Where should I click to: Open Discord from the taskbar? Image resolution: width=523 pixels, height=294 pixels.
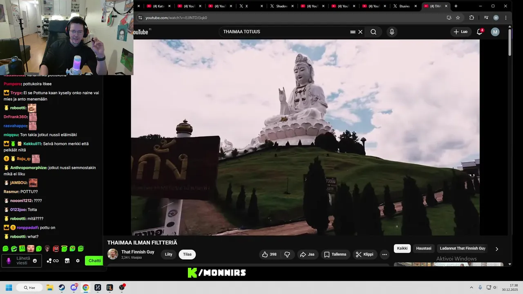coord(74,287)
